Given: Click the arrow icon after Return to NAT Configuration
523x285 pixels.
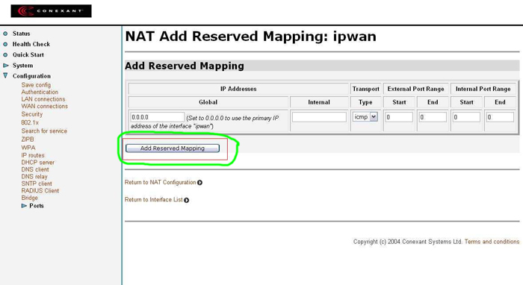Looking at the screenshot, I should point(199,183).
